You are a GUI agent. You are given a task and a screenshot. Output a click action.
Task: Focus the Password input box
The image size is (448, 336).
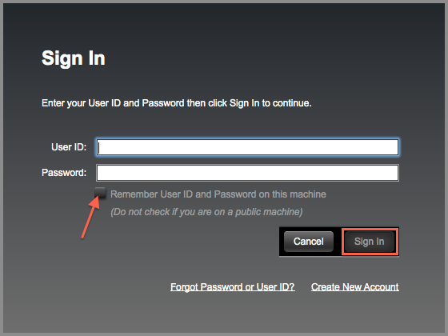[x=247, y=173]
